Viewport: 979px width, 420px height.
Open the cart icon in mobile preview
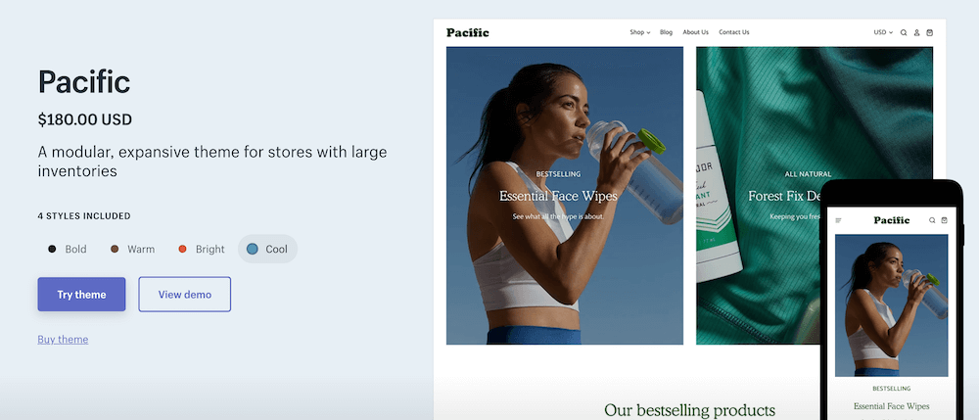pyautogui.click(x=944, y=220)
